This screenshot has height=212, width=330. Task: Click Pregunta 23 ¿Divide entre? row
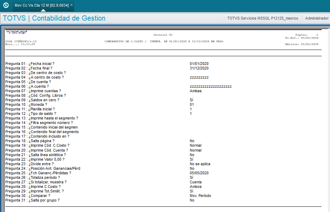coord(29,164)
